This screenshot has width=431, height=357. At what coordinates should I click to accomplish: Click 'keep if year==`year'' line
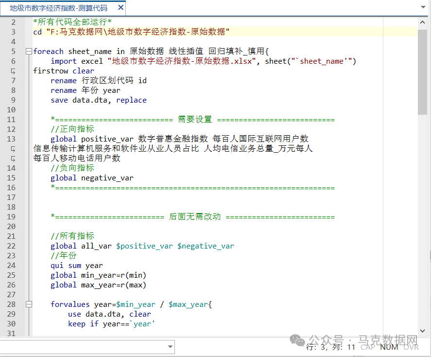tap(112, 324)
